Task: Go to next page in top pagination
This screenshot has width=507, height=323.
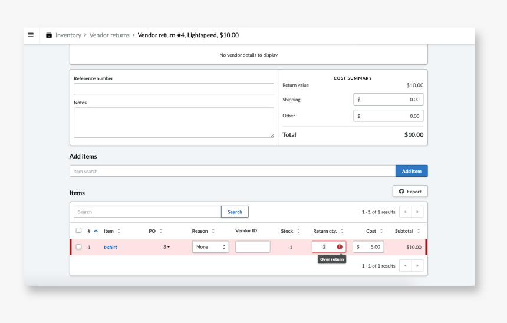Action: pos(417,212)
